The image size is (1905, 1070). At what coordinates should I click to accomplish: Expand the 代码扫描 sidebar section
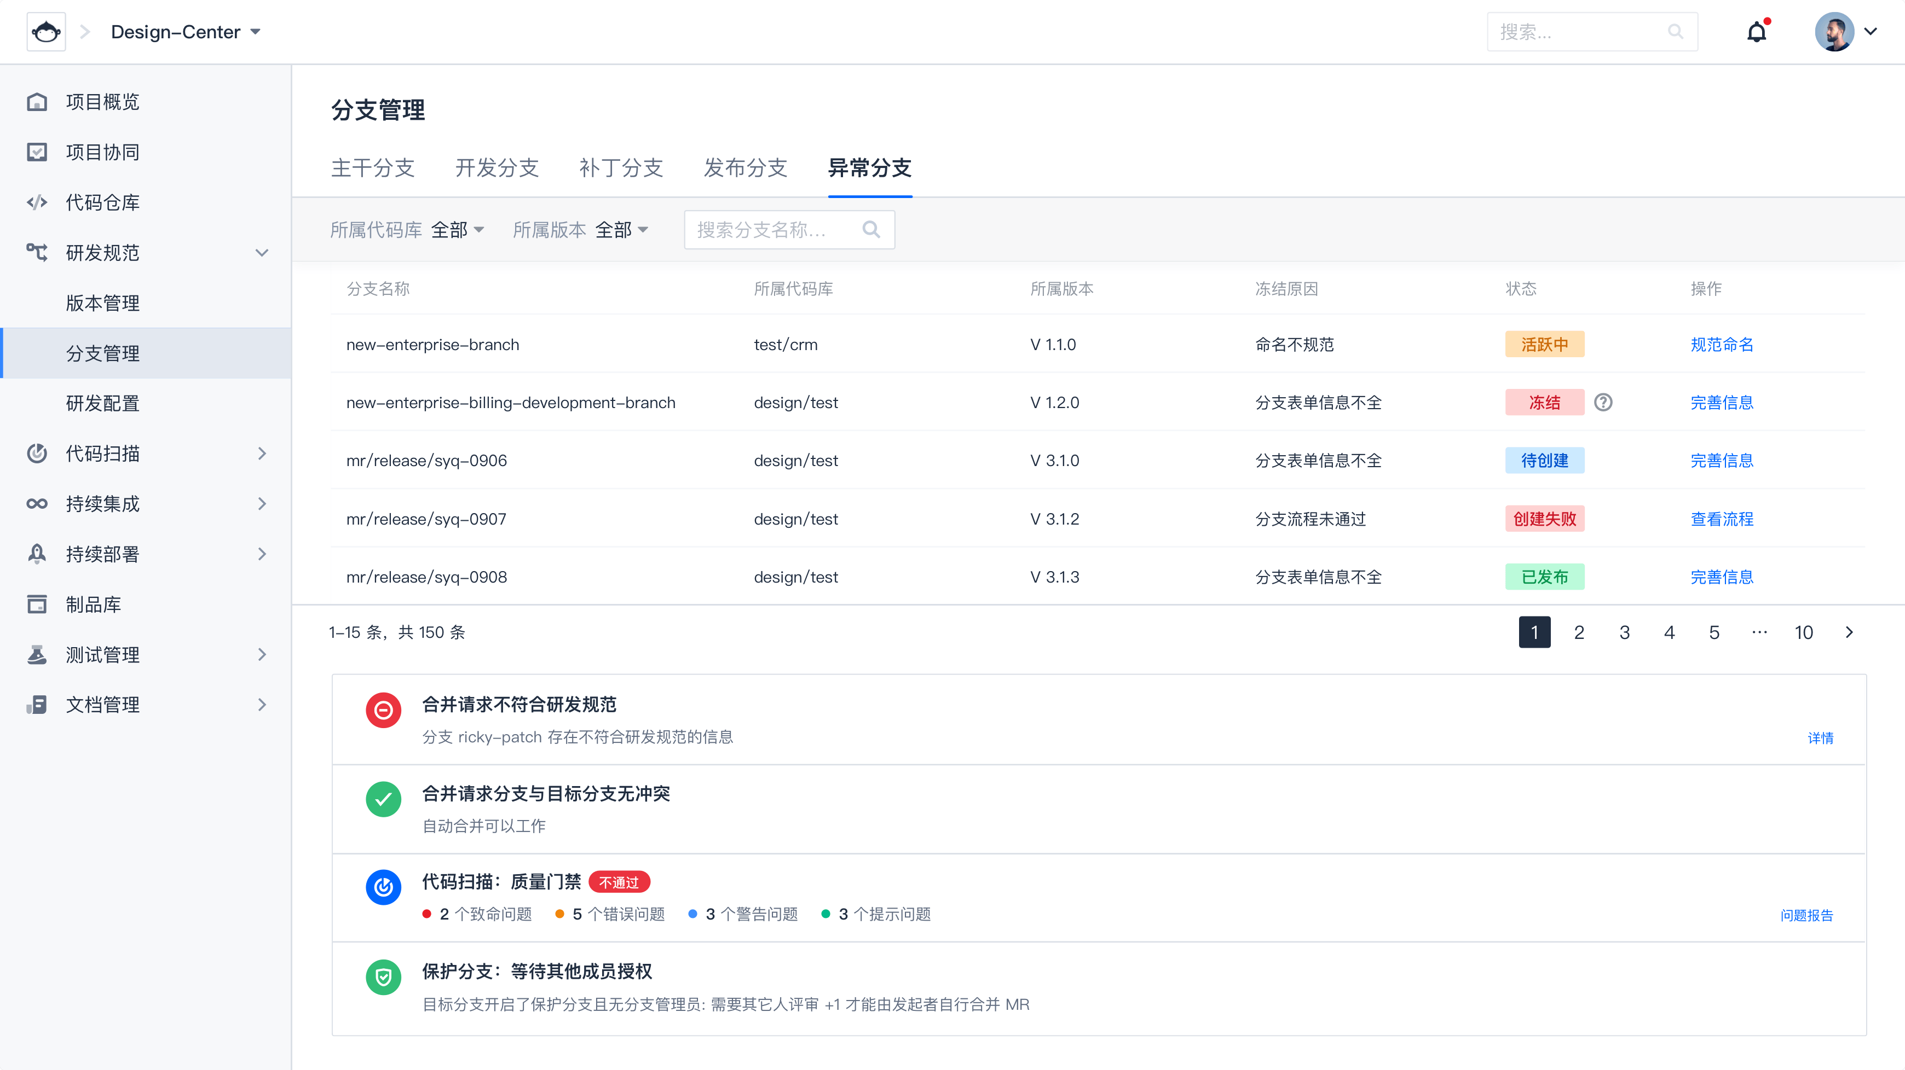[x=262, y=453]
